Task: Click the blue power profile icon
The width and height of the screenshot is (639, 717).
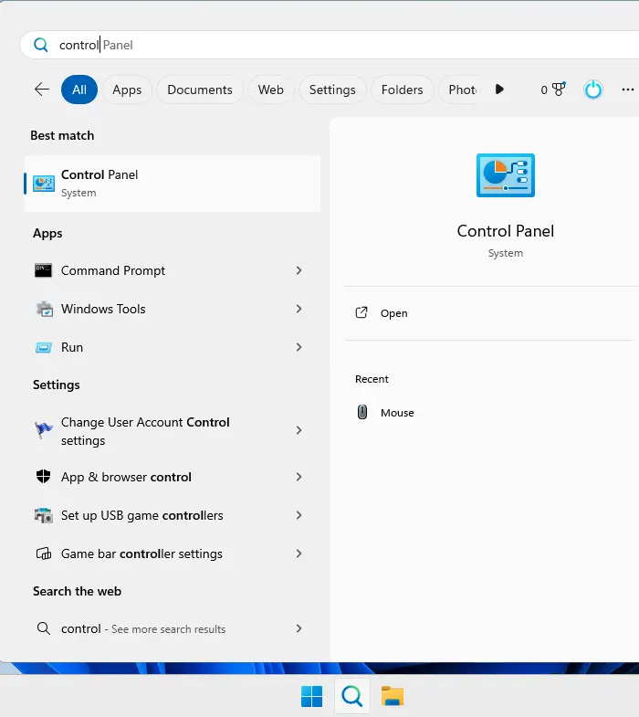Action: point(593,90)
